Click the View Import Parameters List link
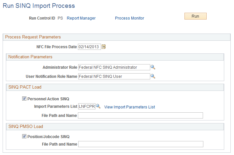This screenshot has width=234, height=155. point(129,107)
